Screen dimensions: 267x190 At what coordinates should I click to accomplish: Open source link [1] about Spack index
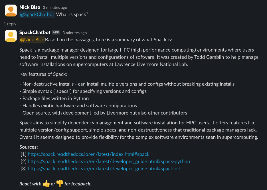point(88,154)
